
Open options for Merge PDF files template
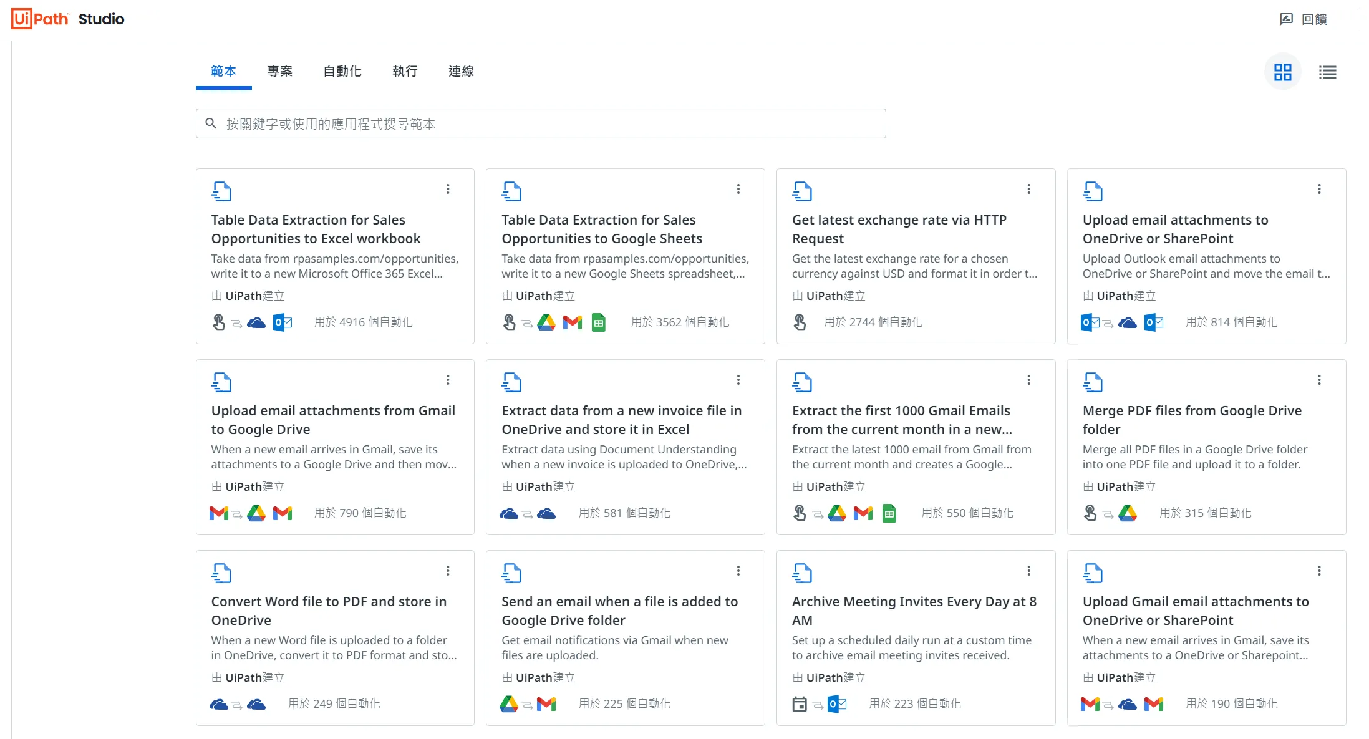pyautogui.click(x=1319, y=380)
